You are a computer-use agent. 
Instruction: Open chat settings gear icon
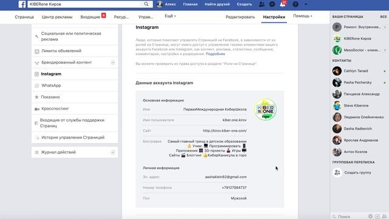[x=370, y=217]
